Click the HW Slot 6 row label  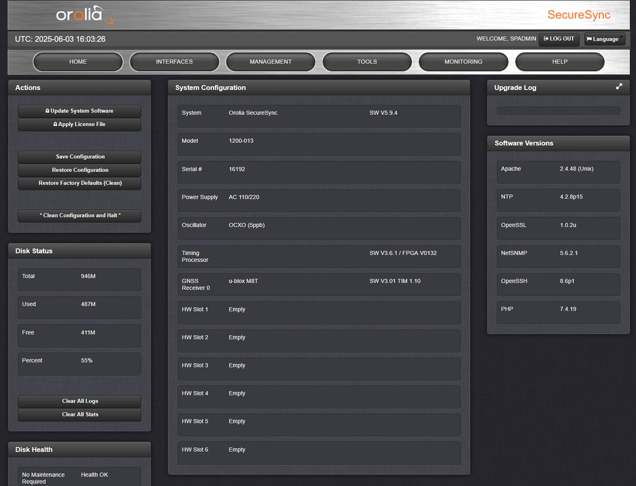point(194,449)
